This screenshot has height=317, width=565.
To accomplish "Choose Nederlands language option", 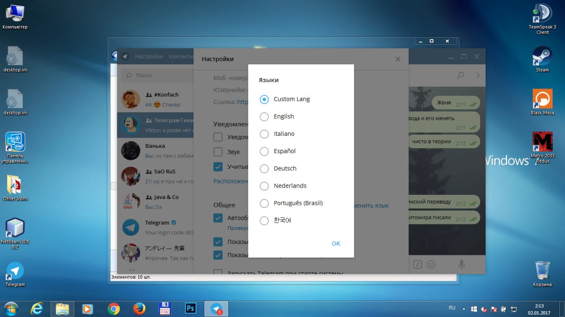I will [x=264, y=186].
